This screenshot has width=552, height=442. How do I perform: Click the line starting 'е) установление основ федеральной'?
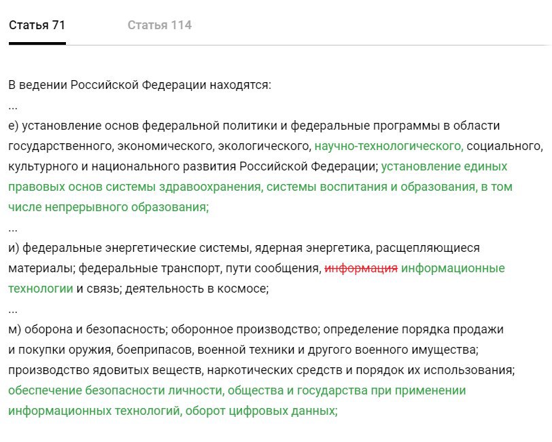coord(254,126)
